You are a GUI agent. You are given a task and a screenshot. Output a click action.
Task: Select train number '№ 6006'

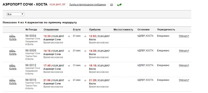pos(31,51)
